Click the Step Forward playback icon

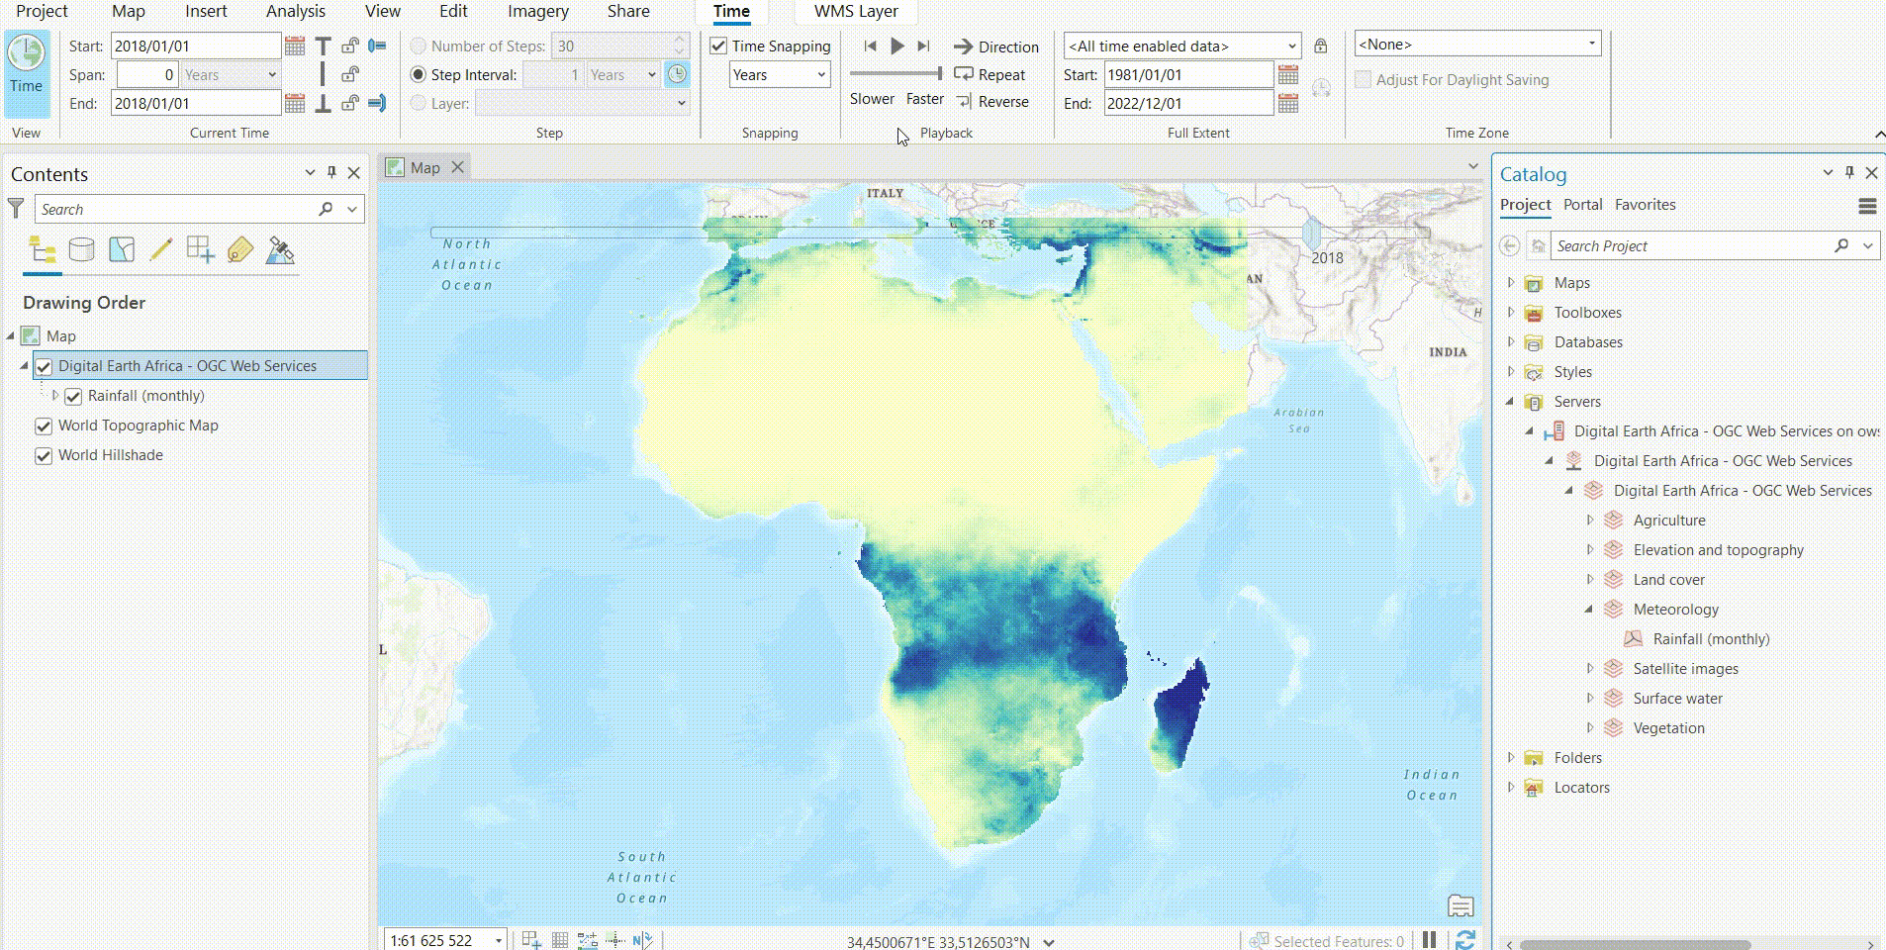tap(924, 46)
